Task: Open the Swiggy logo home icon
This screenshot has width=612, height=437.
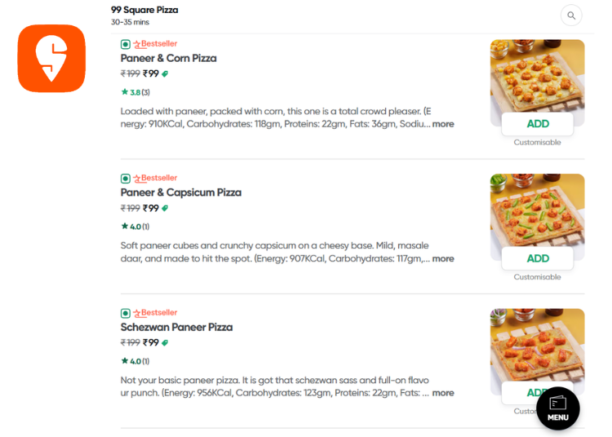Action: 51,59
